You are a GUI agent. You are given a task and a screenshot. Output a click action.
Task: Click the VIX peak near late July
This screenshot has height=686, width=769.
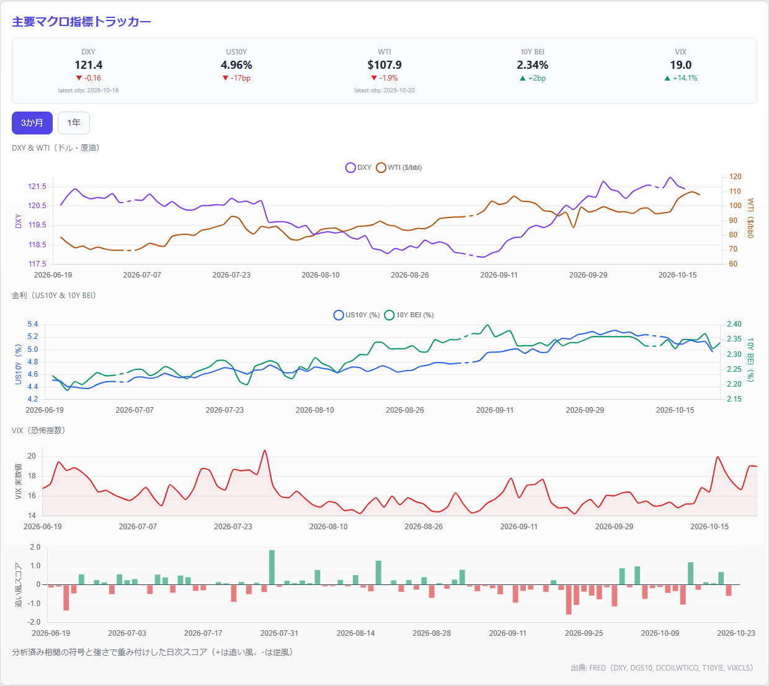[x=265, y=451]
